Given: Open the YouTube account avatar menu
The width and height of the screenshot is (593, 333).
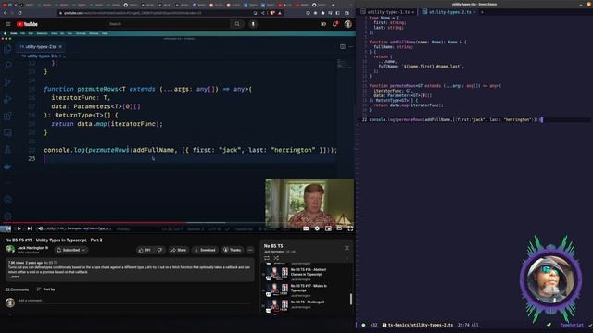Looking at the screenshot, I should click(x=348, y=24).
